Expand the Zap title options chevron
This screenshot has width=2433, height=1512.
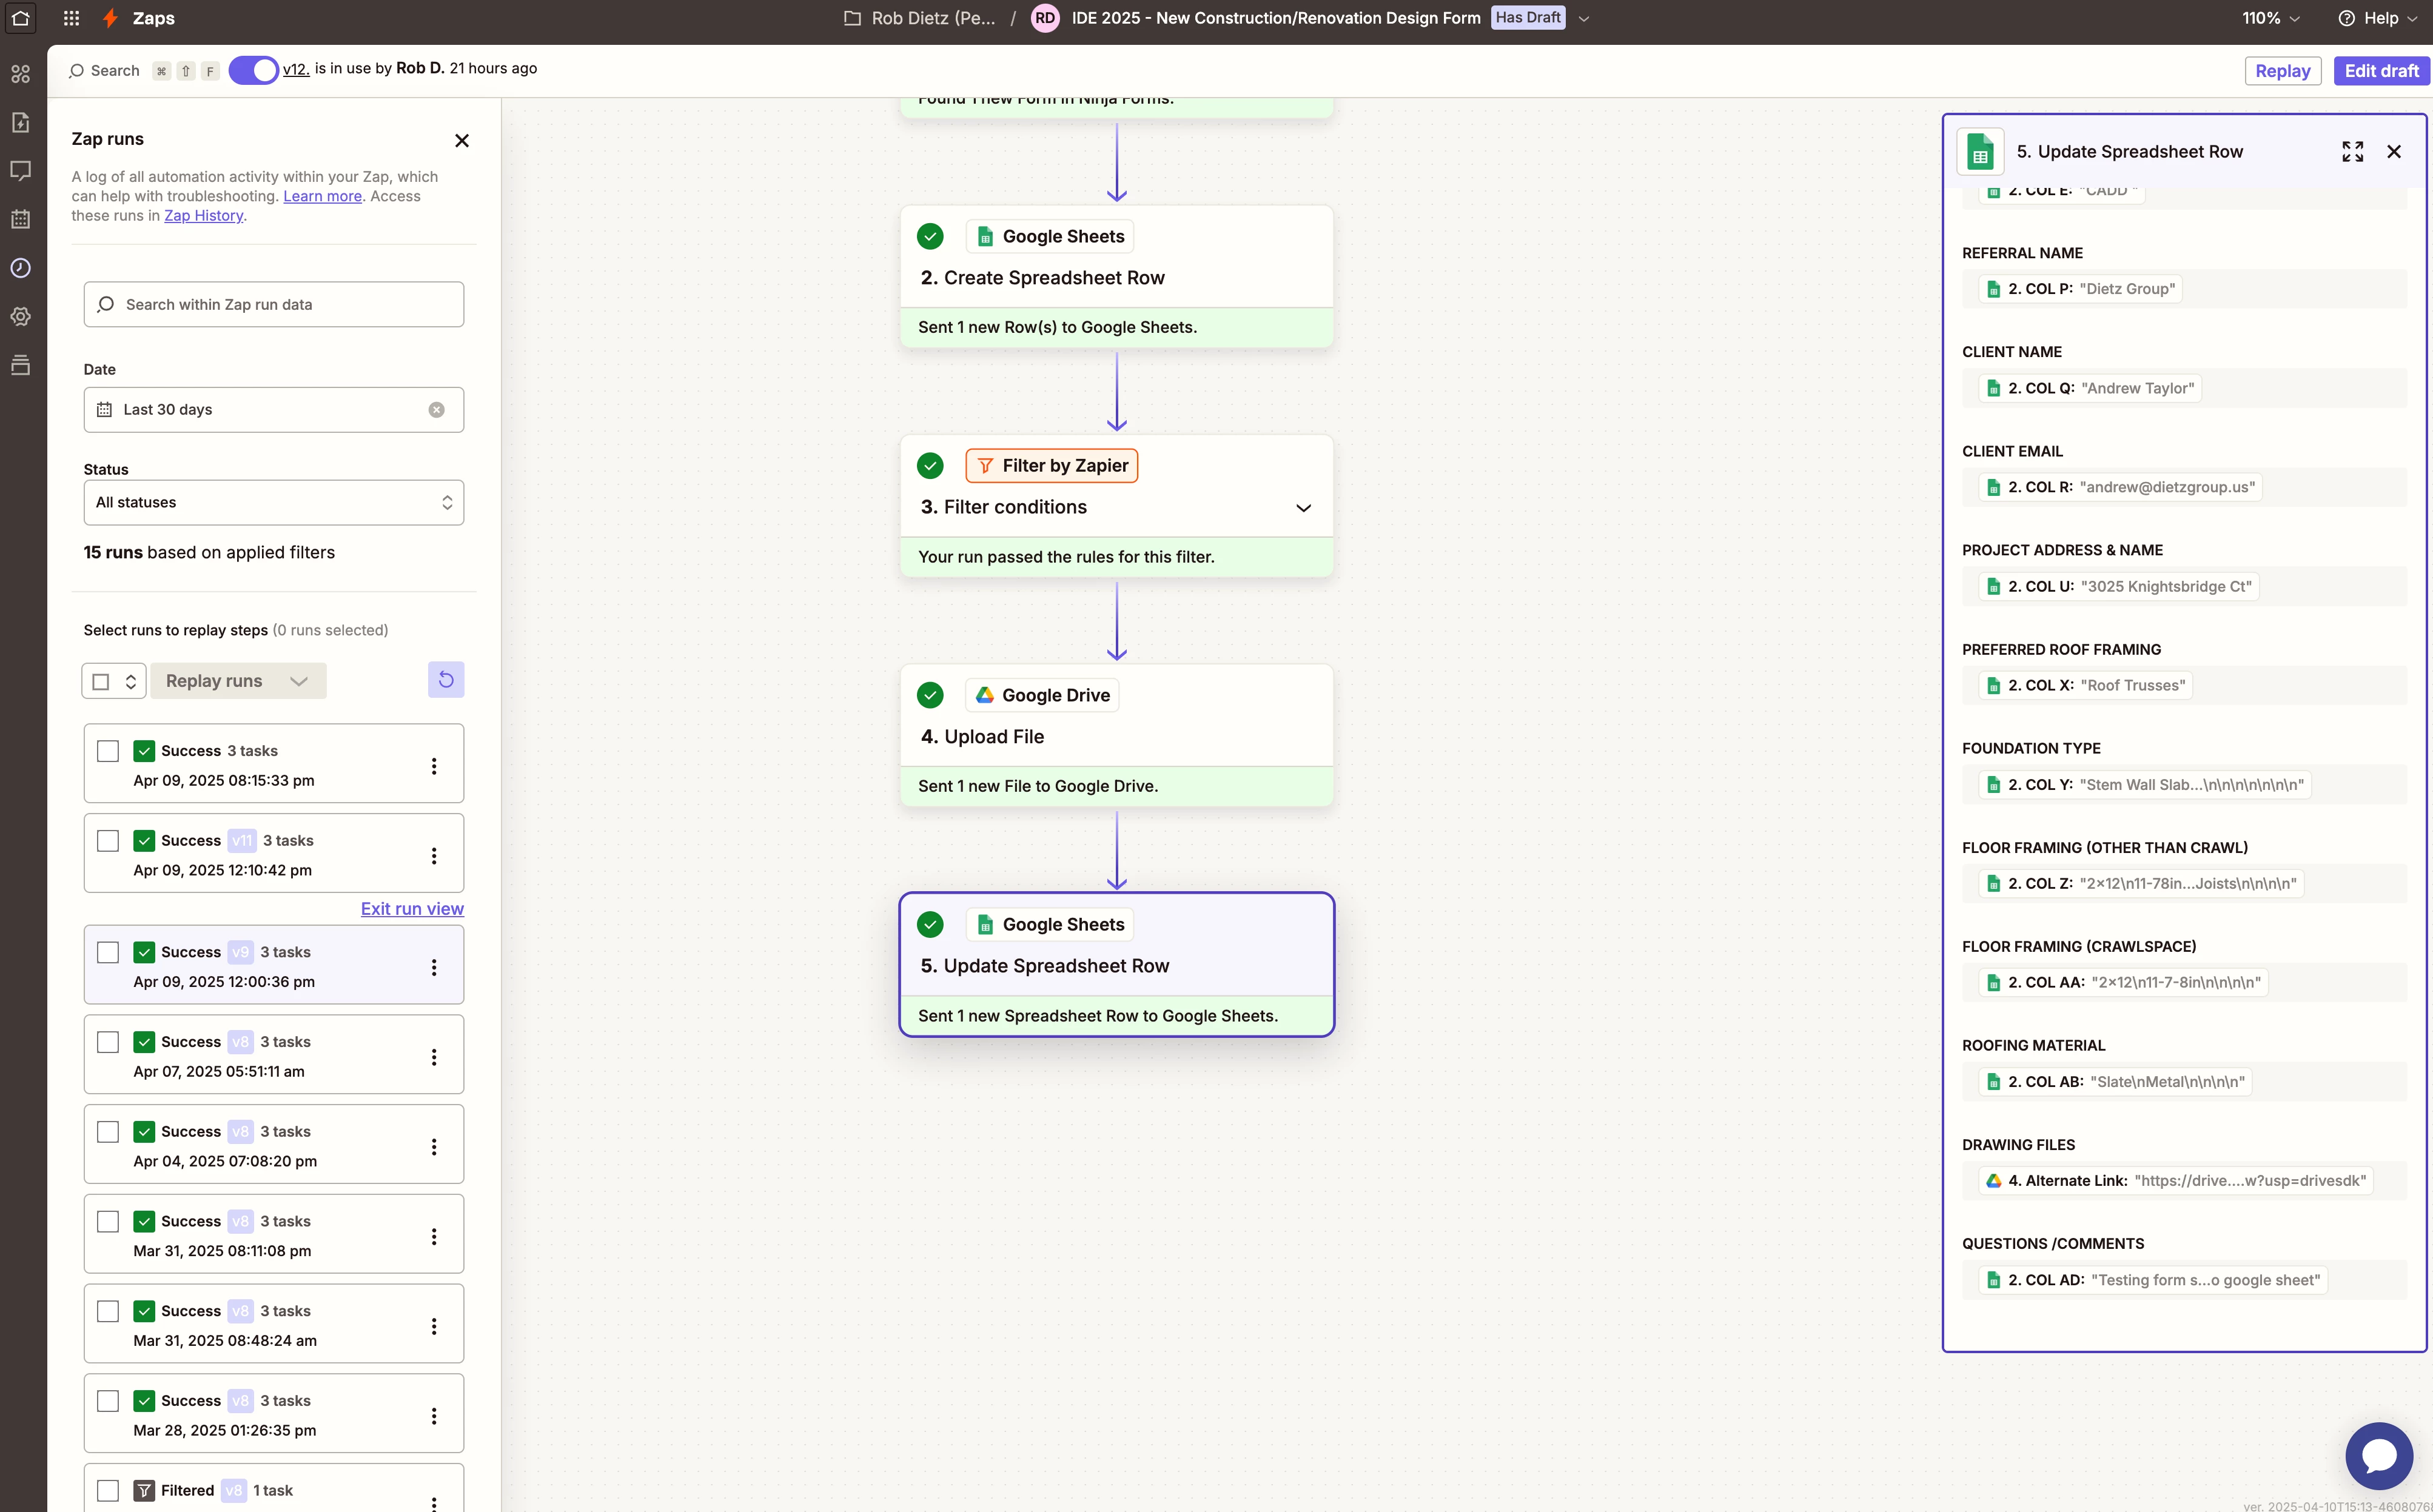1584,19
